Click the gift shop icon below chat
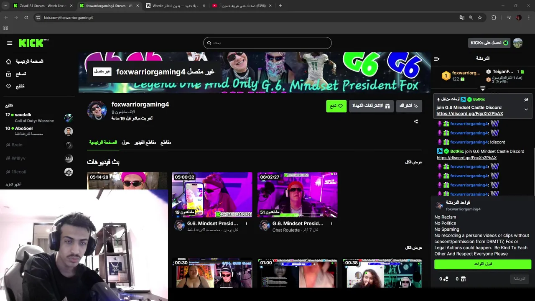Viewport: 535px width, 301px height. [x=463, y=279]
